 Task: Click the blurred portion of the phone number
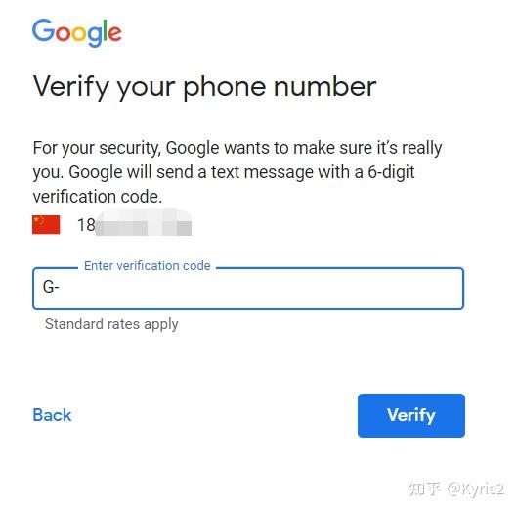point(144,222)
